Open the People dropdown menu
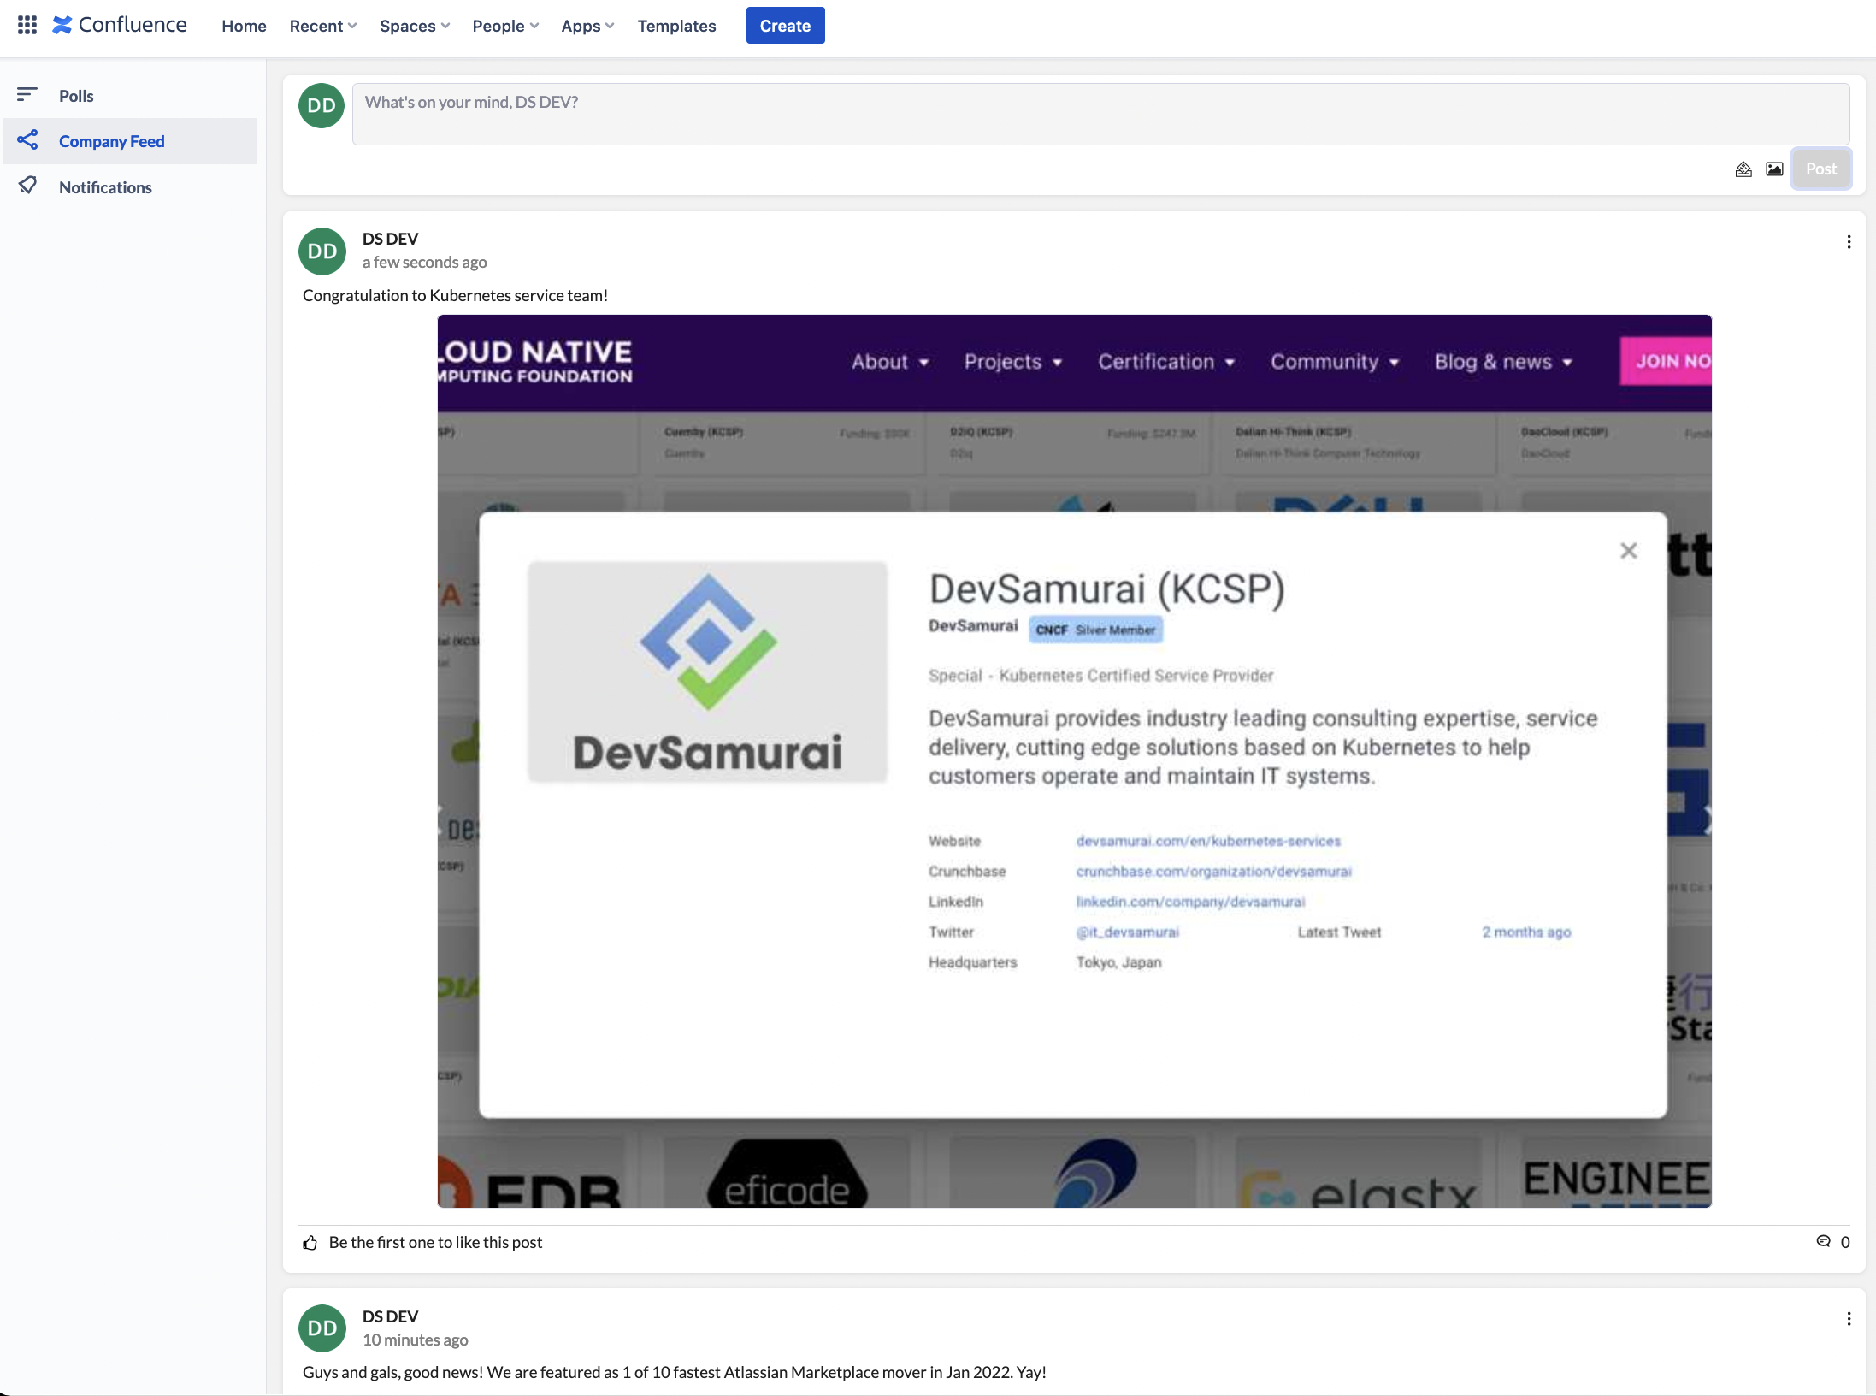Image resolution: width=1876 pixels, height=1396 pixels. coord(504,26)
